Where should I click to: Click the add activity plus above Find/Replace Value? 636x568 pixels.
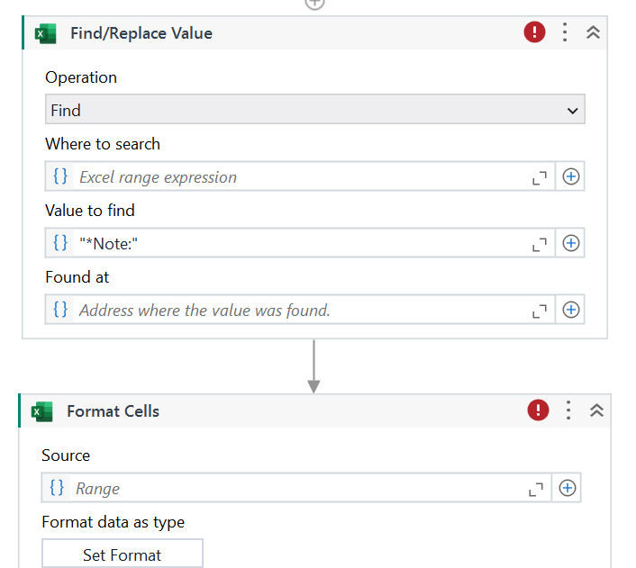(314, 5)
